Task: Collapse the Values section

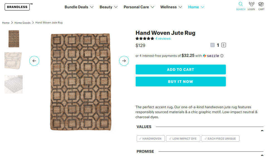Action: coord(262,131)
